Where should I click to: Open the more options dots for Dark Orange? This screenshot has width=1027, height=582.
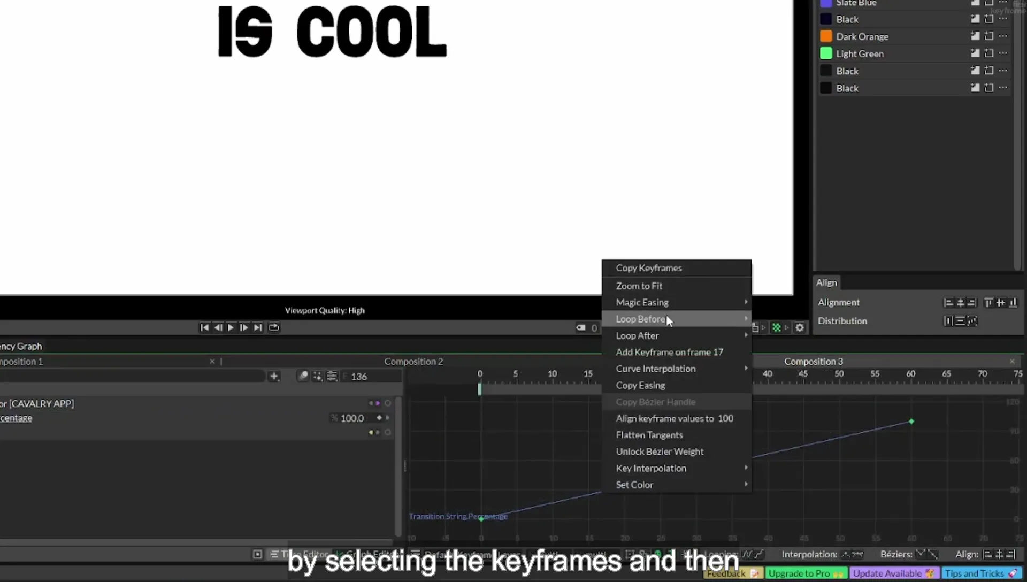point(1003,36)
